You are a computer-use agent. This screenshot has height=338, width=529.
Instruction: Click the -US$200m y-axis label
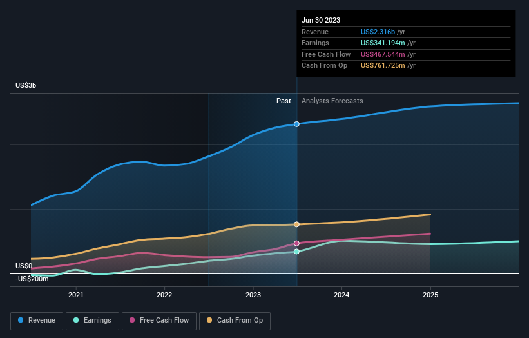tap(32, 279)
